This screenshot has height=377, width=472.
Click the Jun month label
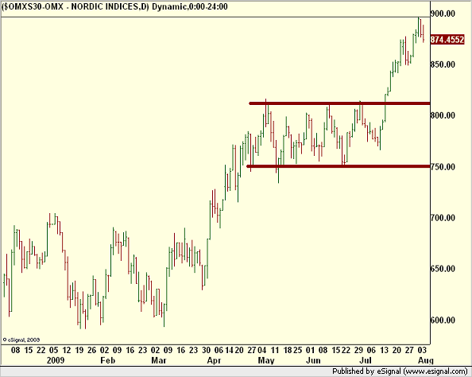coord(313,360)
